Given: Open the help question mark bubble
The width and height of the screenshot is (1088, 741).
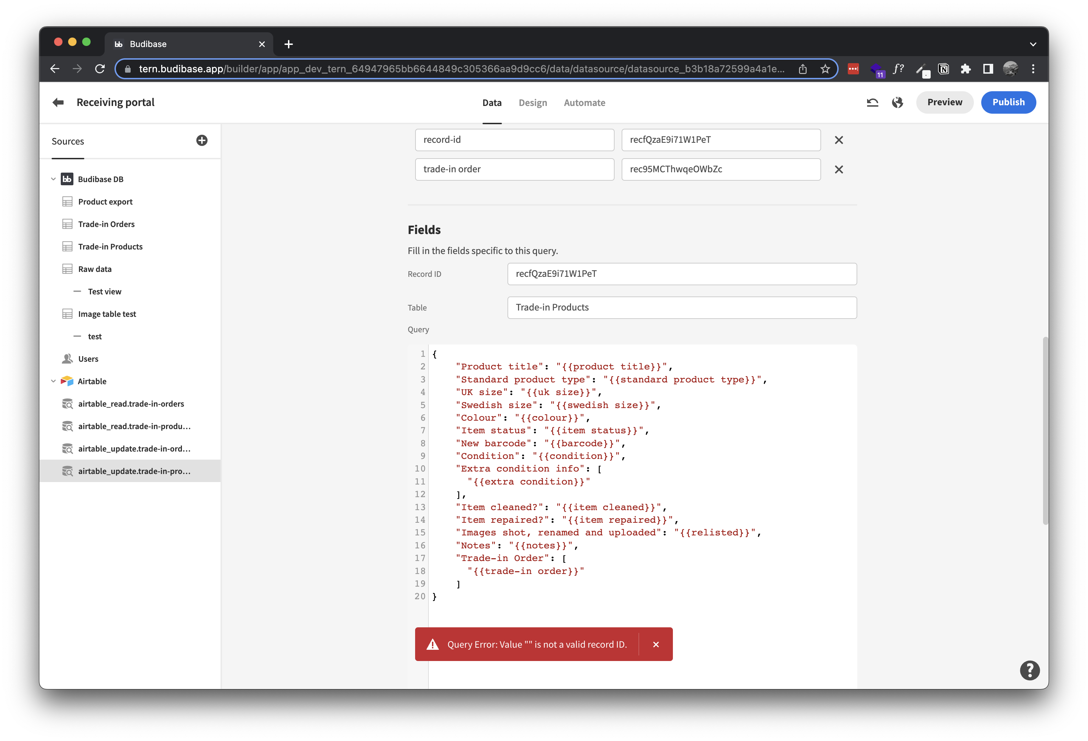Looking at the screenshot, I should pos(1029,670).
